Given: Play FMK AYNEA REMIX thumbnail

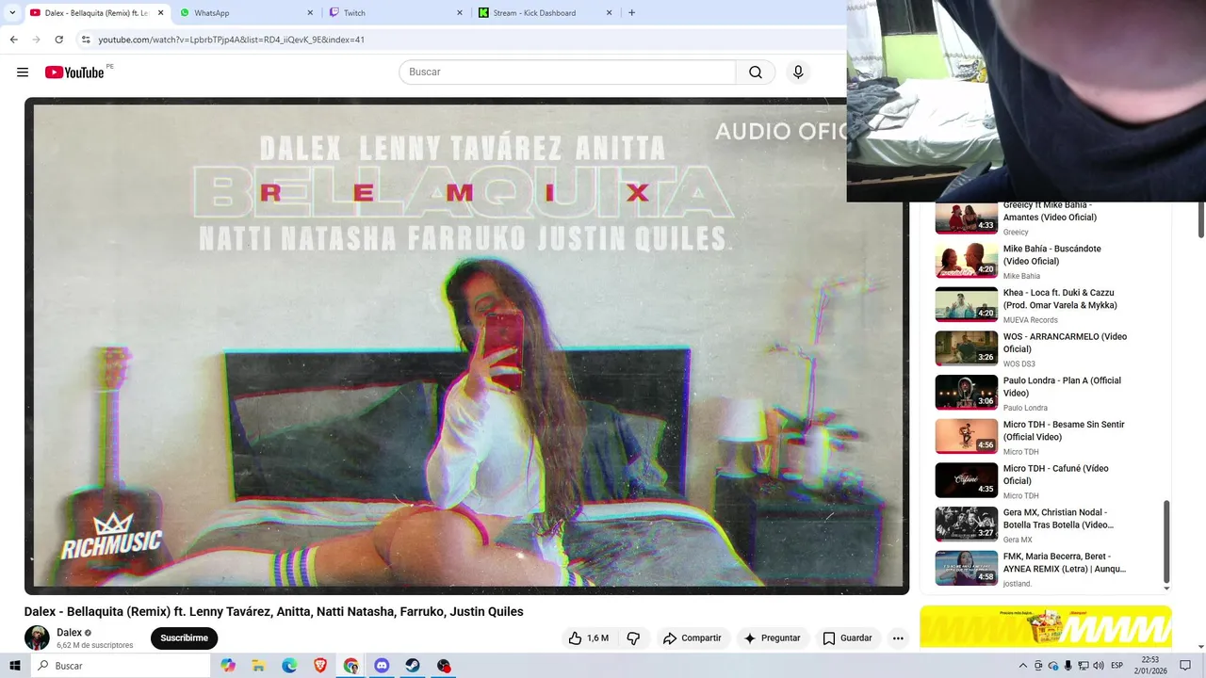Looking at the screenshot, I should [x=966, y=568].
